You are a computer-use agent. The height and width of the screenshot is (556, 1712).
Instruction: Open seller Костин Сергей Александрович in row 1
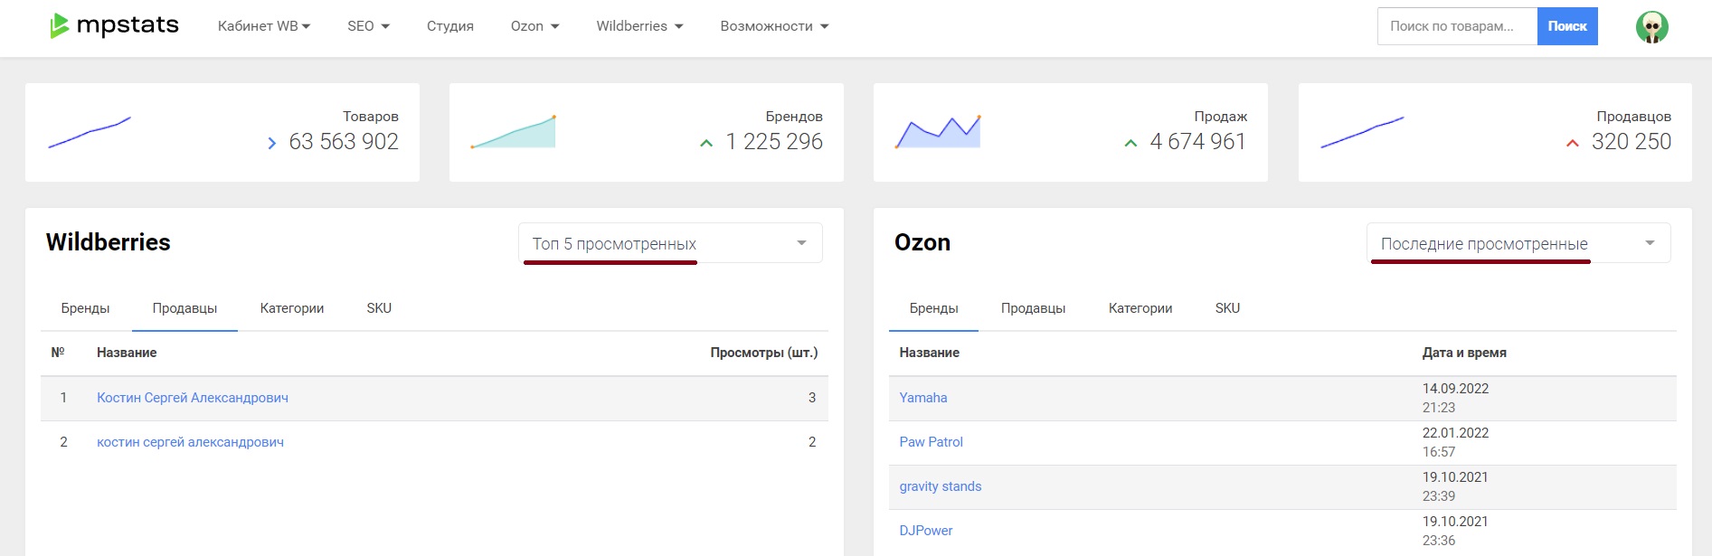pyautogui.click(x=193, y=398)
